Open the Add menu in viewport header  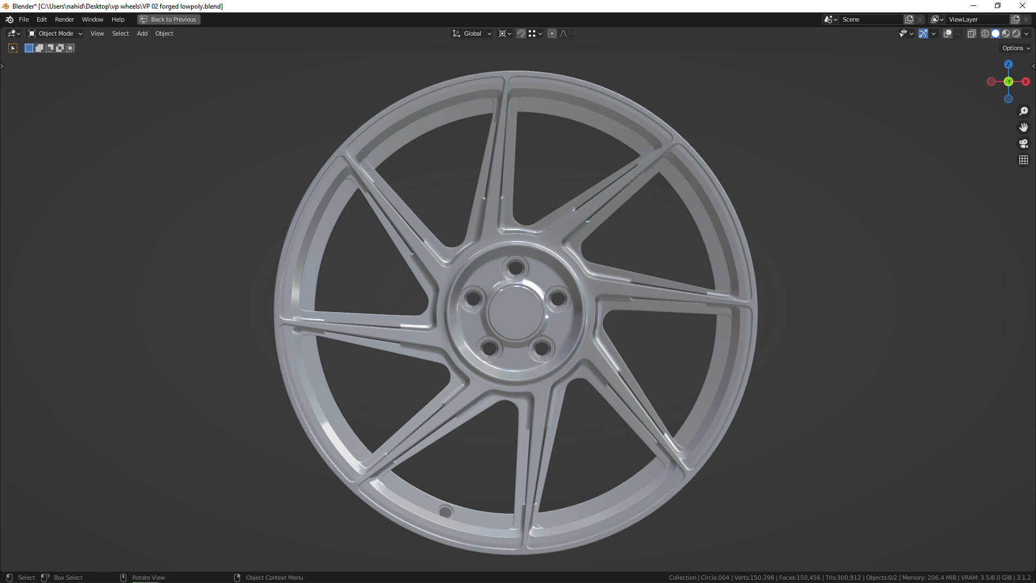tap(142, 33)
